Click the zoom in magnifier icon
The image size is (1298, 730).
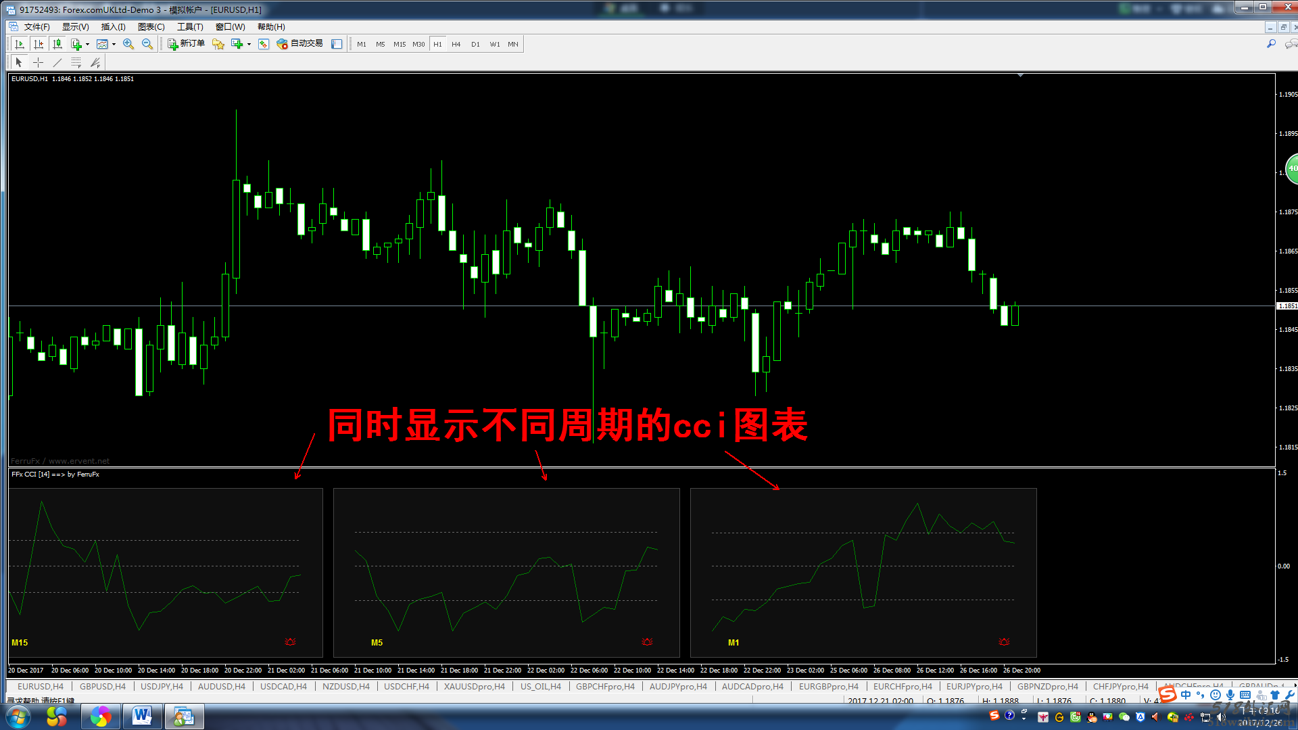128,44
